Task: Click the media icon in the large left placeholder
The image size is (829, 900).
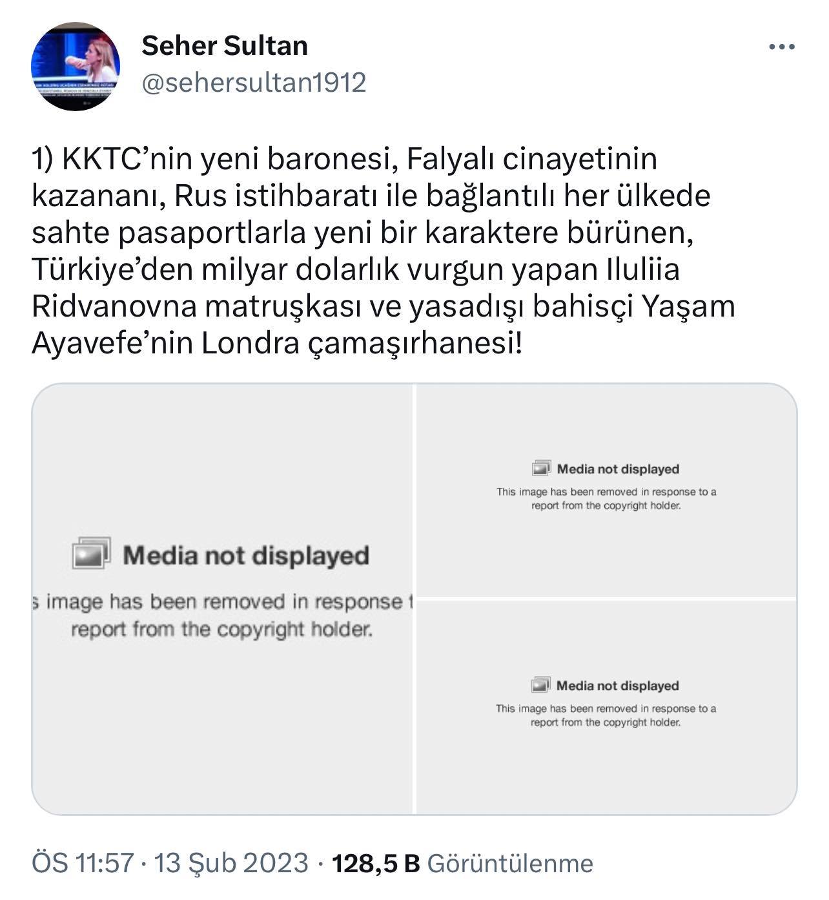Action: [91, 554]
